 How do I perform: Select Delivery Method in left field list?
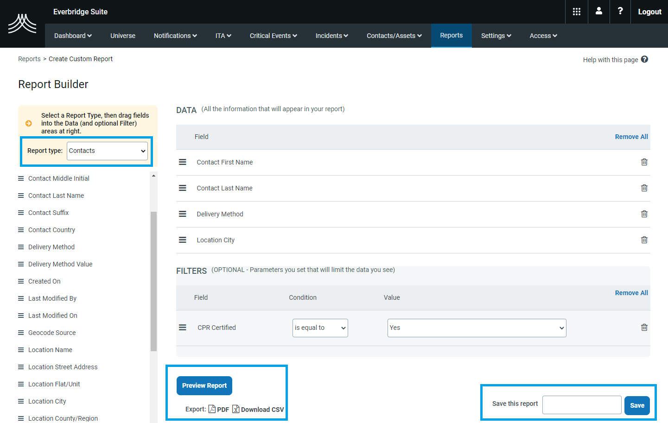[51, 247]
